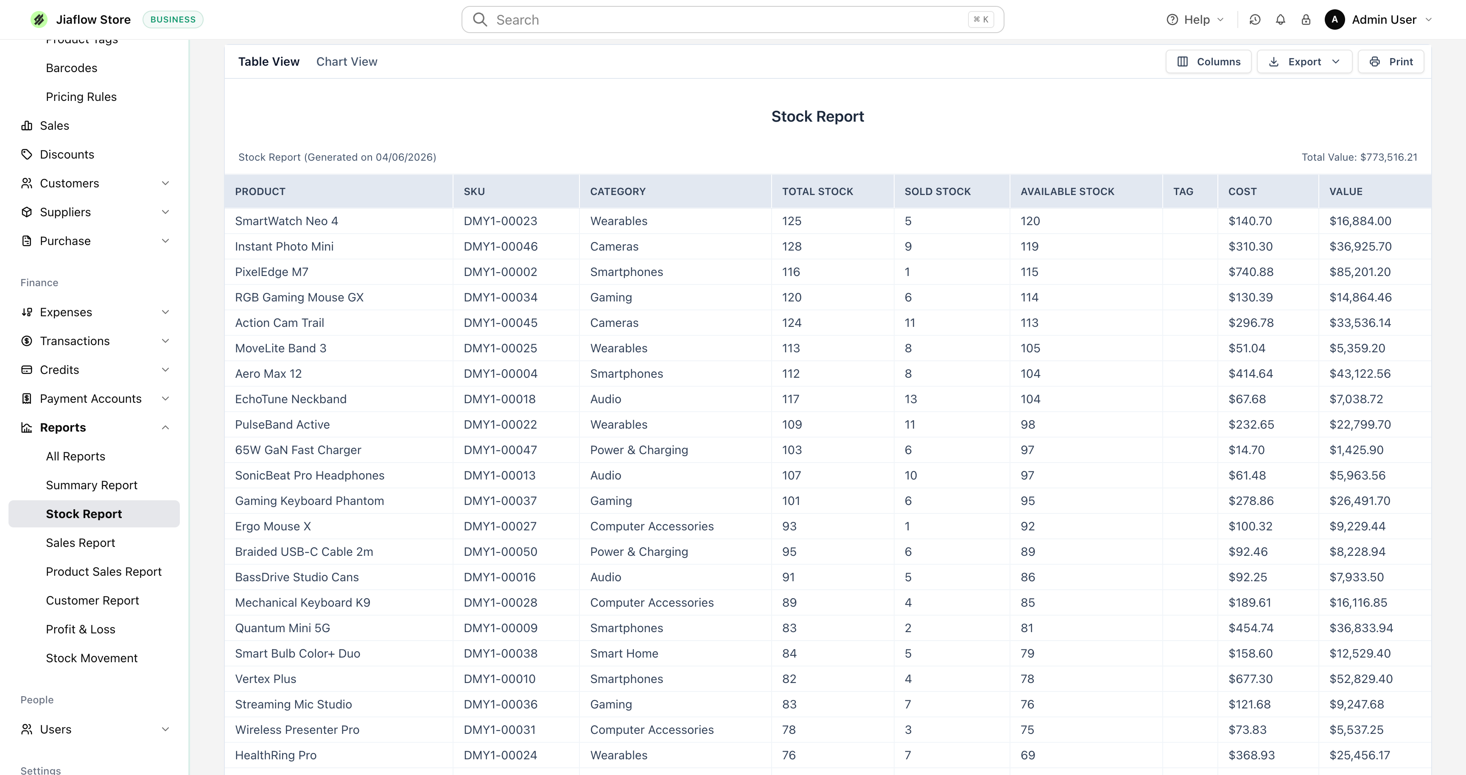Expand the Expenses menu chevron
This screenshot has width=1466, height=775.
point(165,312)
